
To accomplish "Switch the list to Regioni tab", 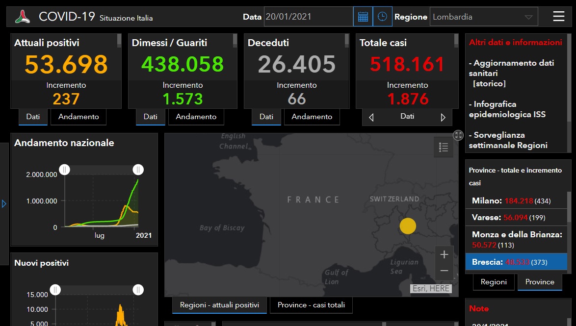I will click(x=494, y=282).
